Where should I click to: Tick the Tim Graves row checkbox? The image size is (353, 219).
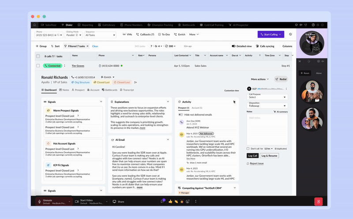click(x=38, y=66)
